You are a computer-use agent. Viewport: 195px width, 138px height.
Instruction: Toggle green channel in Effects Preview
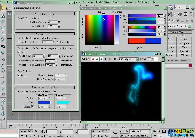click(97, 59)
